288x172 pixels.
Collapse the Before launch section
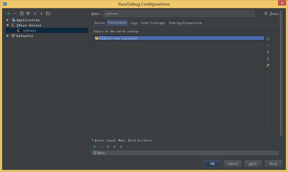click(93, 140)
